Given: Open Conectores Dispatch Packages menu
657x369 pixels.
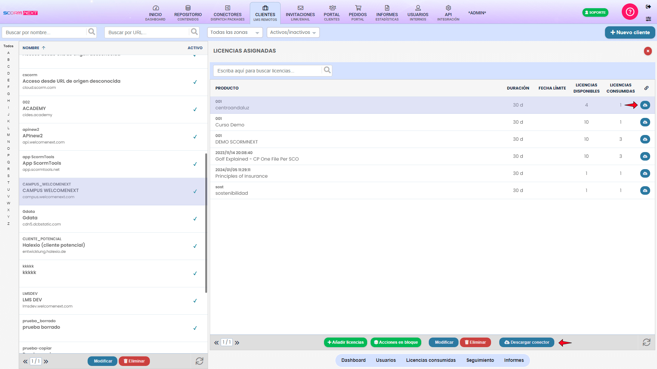Looking at the screenshot, I should point(228,13).
